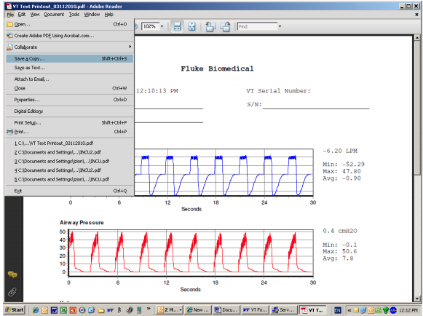Image resolution: width=423 pixels, height=316 pixels.
Task: Choose Save as Text...
Action: (70, 68)
